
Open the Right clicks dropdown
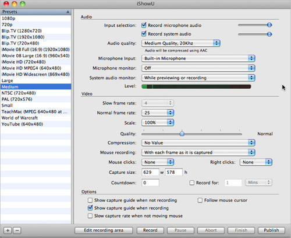click(256, 162)
